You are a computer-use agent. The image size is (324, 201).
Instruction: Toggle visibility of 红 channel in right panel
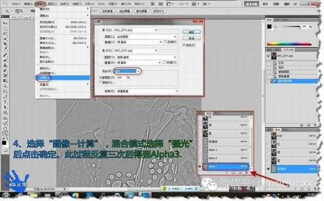click(268, 144)
